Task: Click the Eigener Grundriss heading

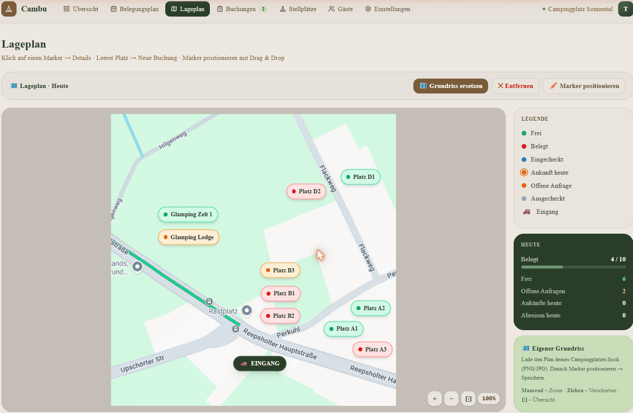Action: click(x=558, y=348)
